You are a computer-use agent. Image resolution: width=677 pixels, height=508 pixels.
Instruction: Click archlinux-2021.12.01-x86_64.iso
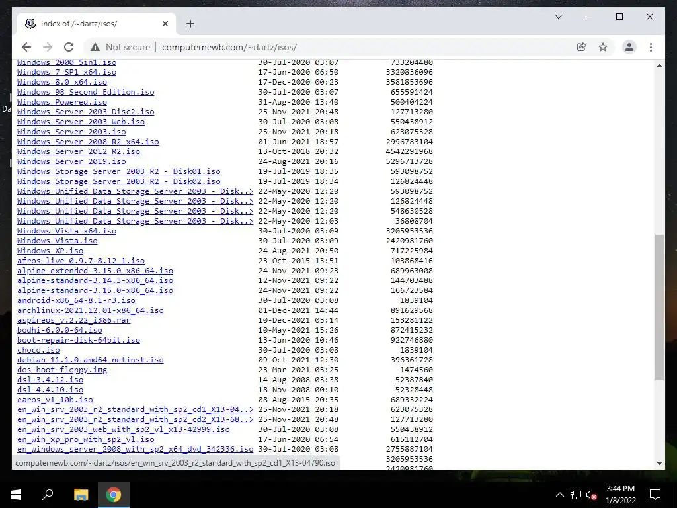click(90, 311)
